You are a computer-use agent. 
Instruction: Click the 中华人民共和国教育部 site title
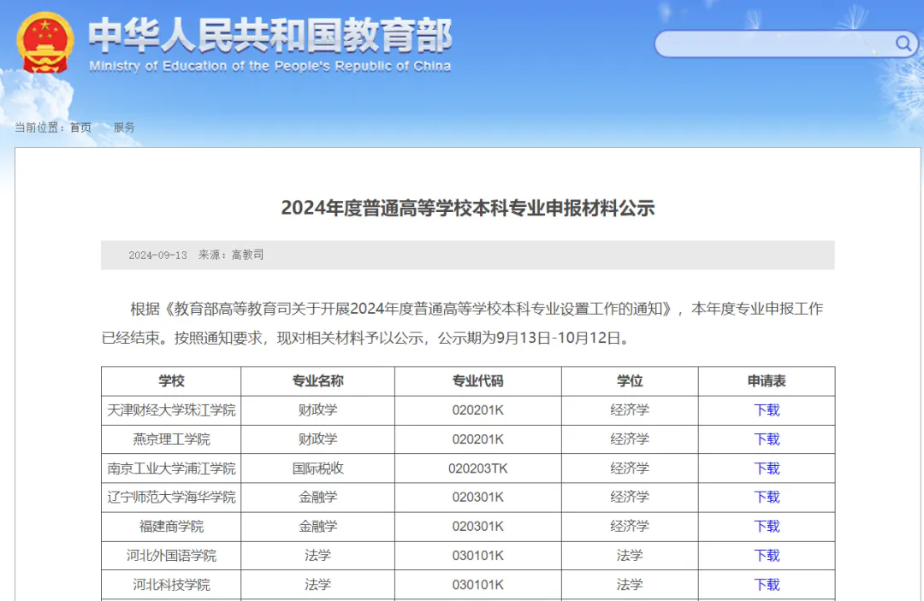(x=269, y=36)
